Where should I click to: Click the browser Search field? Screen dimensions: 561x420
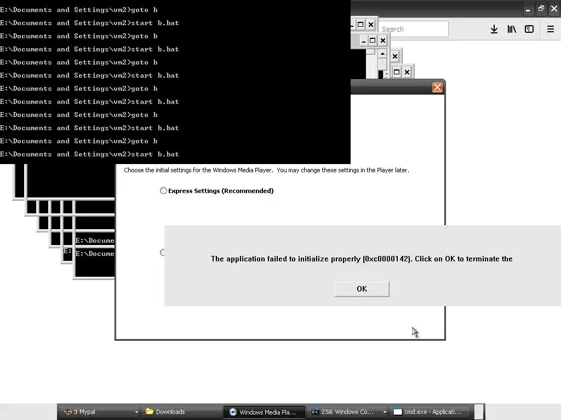413,29
